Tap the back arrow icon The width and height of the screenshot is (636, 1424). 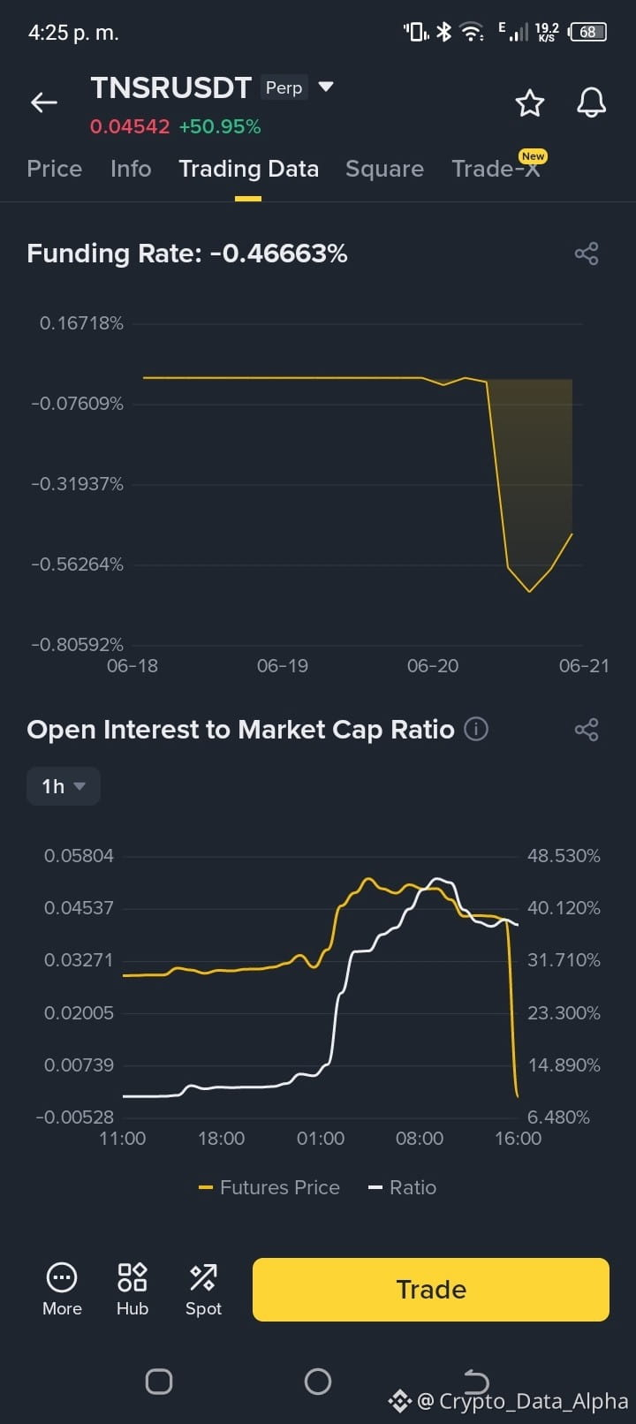(44, 102)
